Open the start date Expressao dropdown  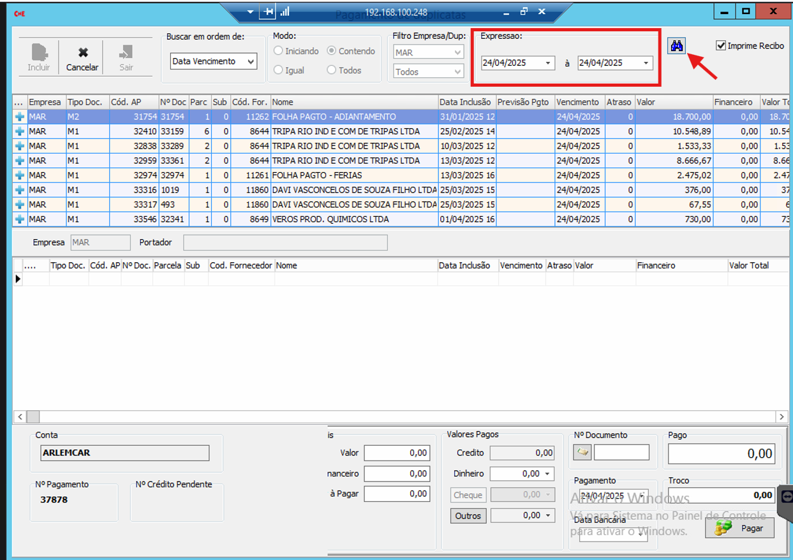pos(547,63)
